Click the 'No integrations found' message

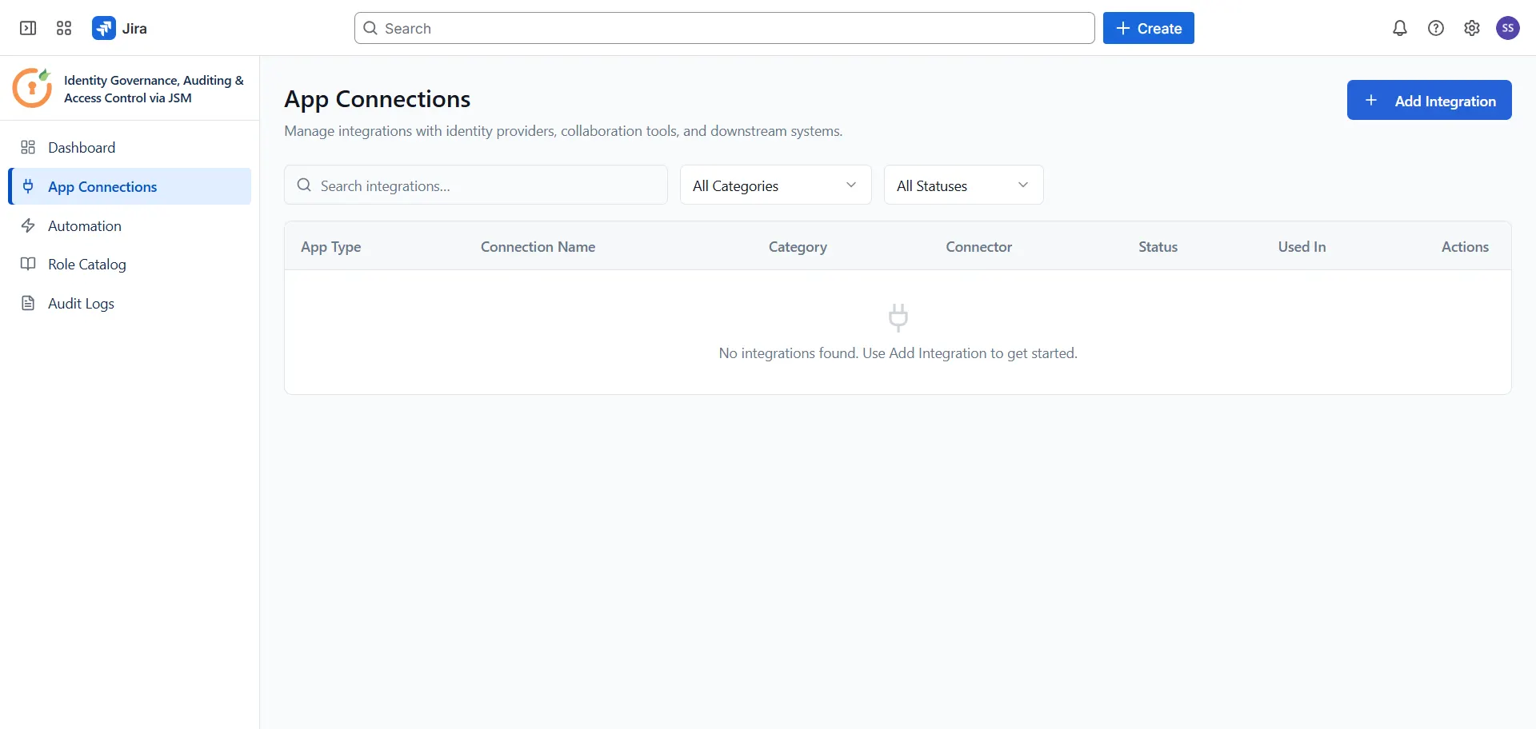898,353
